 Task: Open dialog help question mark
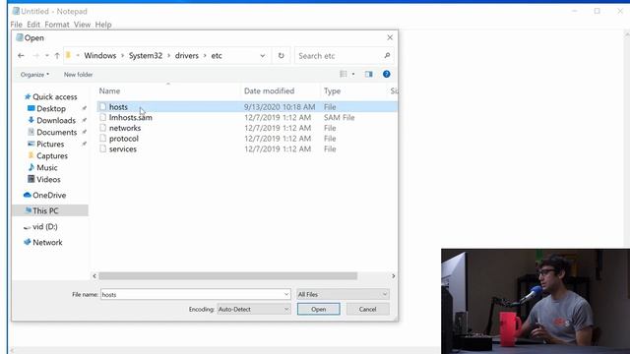pos(387,74)
